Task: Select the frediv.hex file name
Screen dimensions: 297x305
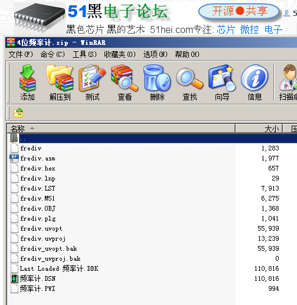Action: coord(38,168)
